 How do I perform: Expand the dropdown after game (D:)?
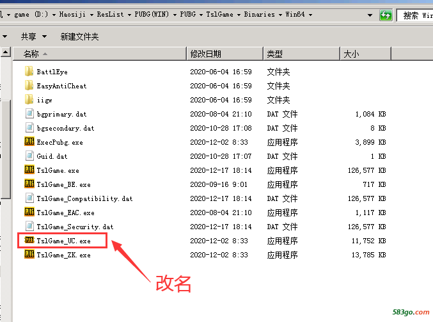tap(54, 15)
